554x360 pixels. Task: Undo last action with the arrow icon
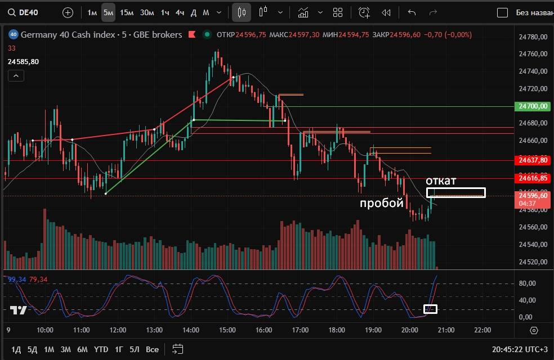point(412,12)
